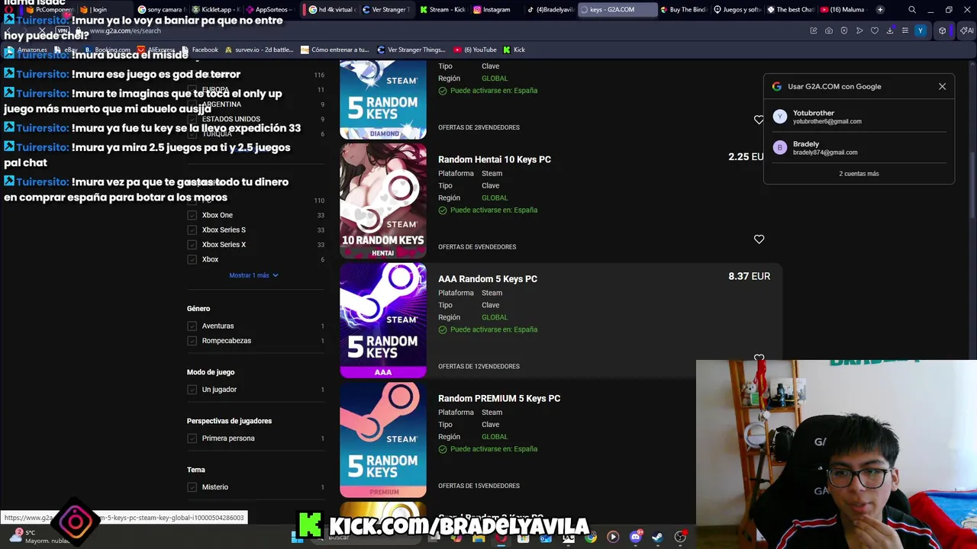Open the ad blocker shield icon
The width and height of the screenshot is (977, 549).
click(844, 30)
